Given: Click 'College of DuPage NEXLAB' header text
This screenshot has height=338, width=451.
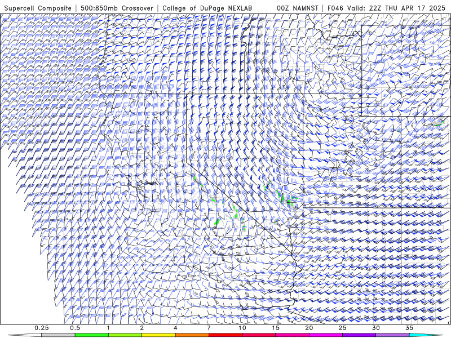Looking at the screenshot, I should coord(207,8).
